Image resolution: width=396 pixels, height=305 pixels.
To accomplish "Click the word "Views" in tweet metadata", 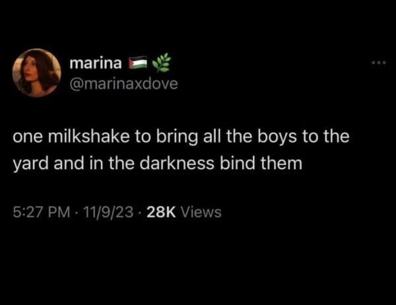I will 201,212.
